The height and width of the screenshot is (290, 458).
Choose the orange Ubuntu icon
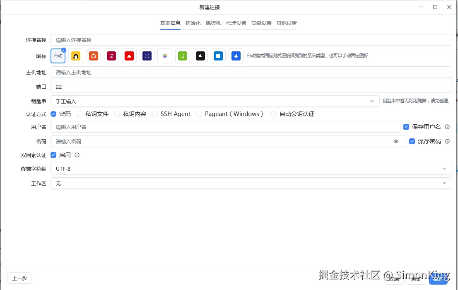(x=94, y=56)
